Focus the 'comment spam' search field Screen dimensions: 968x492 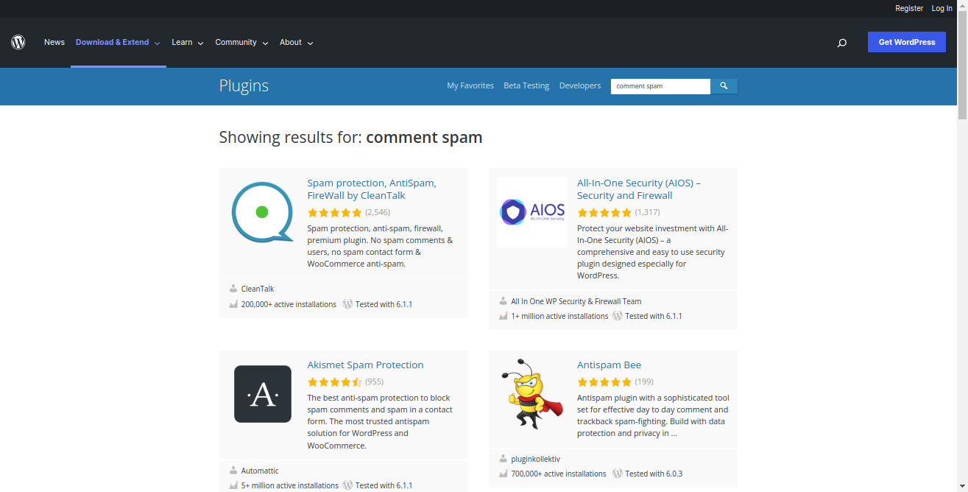tap(660, 86)
